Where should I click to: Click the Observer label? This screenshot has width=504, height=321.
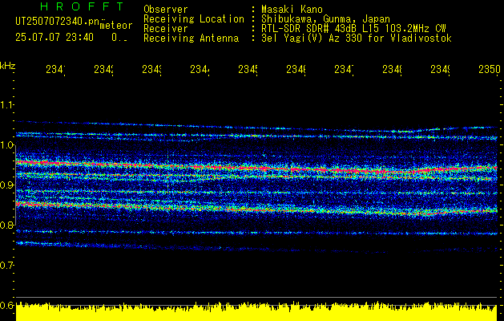[x=166, y=10]
